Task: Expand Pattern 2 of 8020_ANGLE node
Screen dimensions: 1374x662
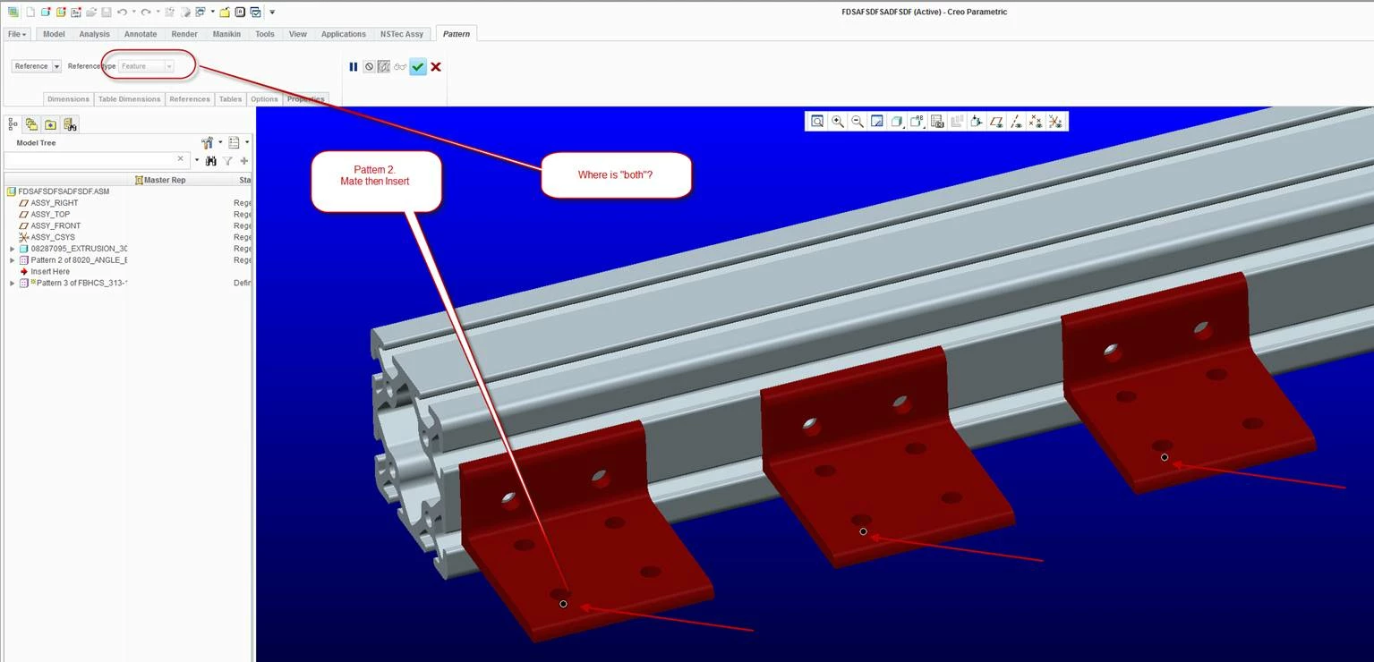Action: (13, 260)
